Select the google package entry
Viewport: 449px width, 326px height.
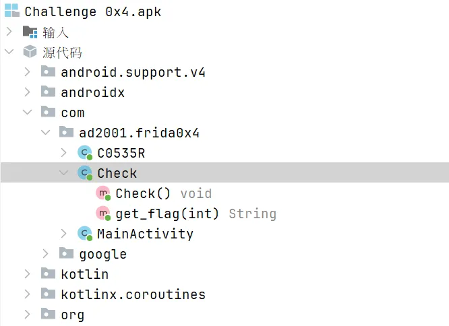tap(102, 254)
